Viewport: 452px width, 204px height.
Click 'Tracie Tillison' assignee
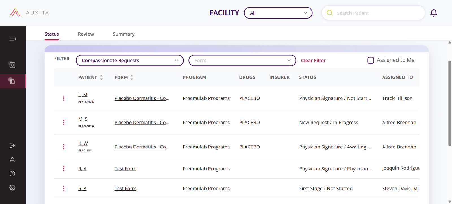point(397,98)
